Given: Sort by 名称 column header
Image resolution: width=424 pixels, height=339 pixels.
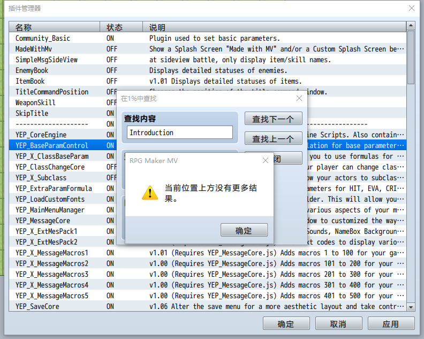Looking at the screenshot, I should [55, 27].
